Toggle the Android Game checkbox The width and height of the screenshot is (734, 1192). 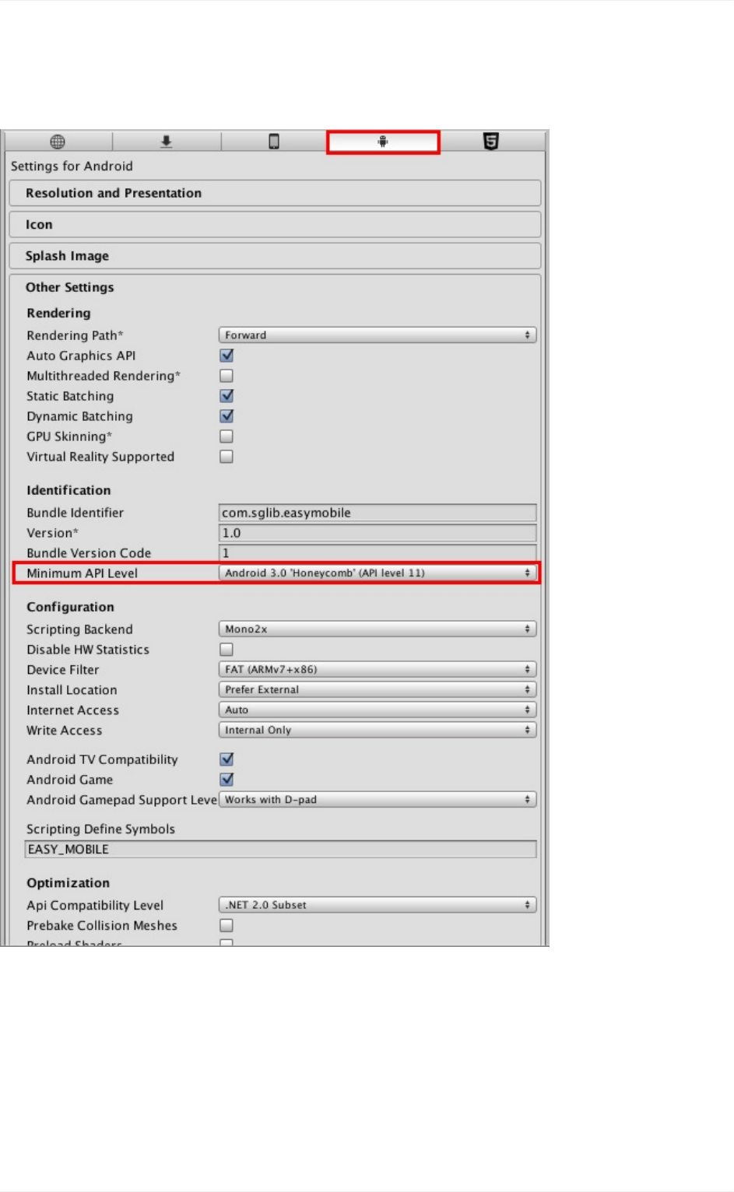(227, 780)
